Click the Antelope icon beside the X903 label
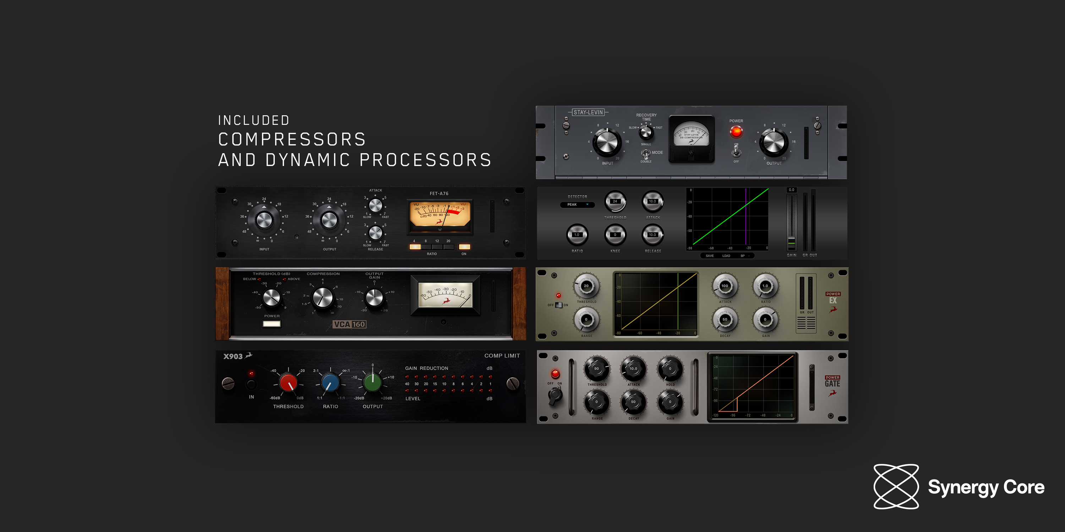 pyautogui.click(x=248, y=356)
